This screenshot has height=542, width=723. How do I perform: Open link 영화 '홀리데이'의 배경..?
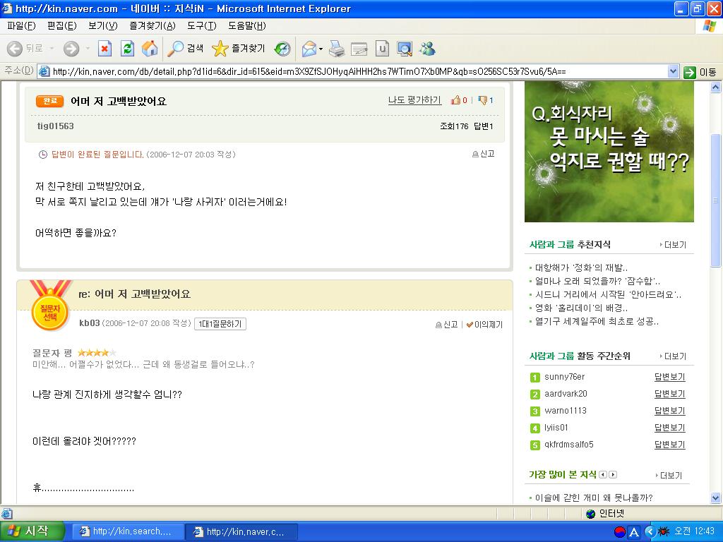[581, 308]
